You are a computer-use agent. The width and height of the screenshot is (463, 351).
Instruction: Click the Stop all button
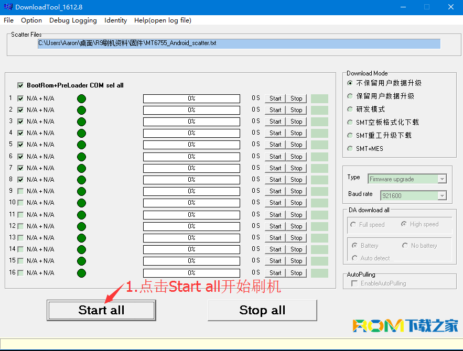pos(262,310)
